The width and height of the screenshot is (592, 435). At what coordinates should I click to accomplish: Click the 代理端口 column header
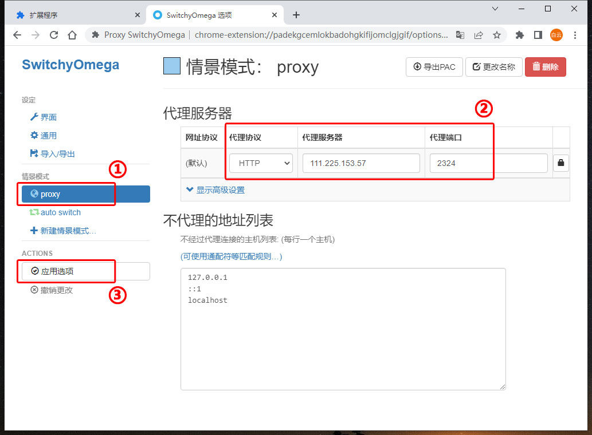pyautogui.click(x=445, y=137)
